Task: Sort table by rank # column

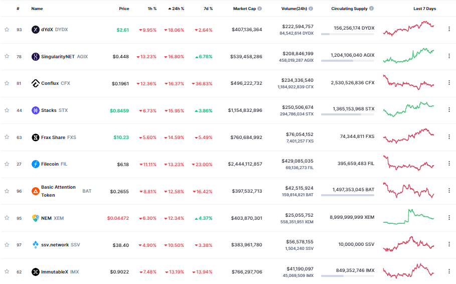Action: pyautogui.click(x=18, y=9)
